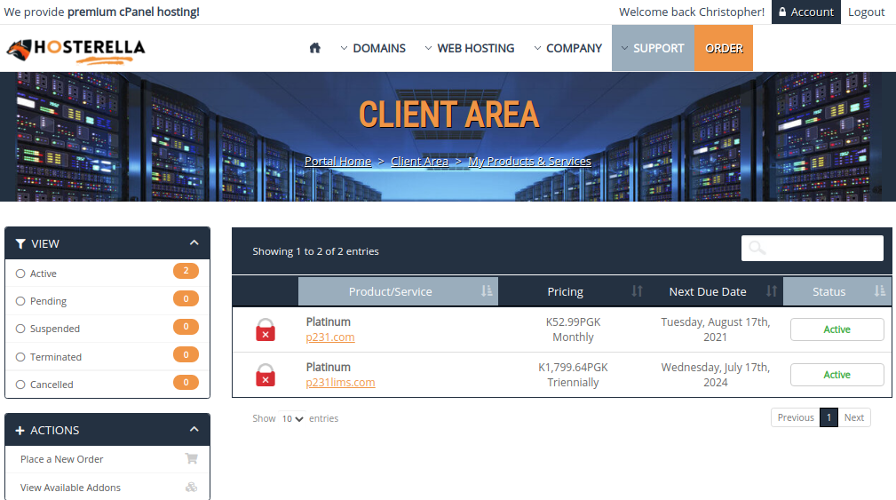Select the Suspended filter radio button
The image size is (896, 500).
point(20,329)
